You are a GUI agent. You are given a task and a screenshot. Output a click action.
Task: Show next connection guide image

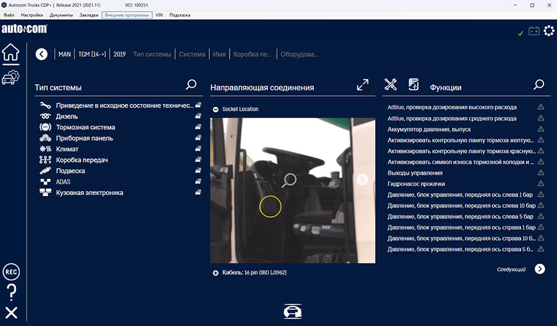363,179
